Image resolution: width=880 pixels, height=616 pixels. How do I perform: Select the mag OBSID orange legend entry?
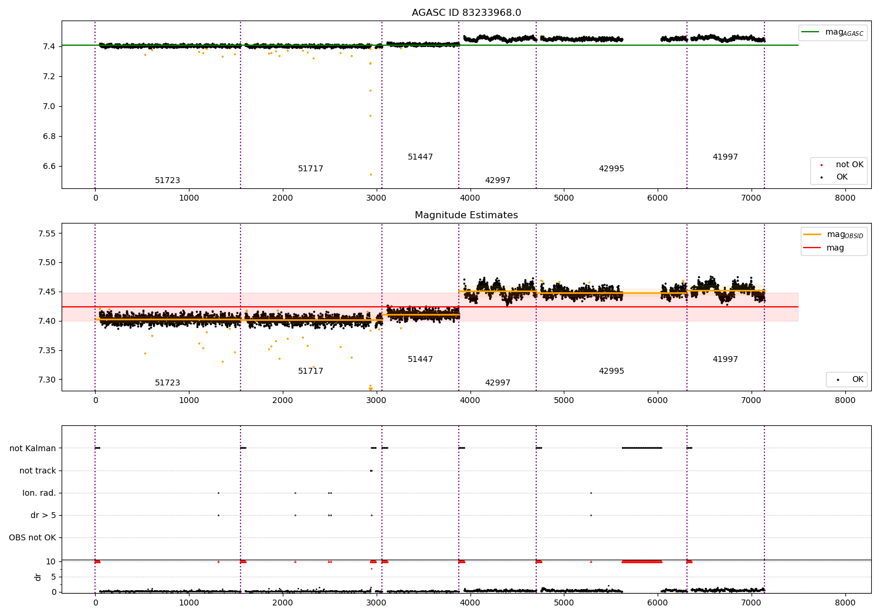(834, 235)
